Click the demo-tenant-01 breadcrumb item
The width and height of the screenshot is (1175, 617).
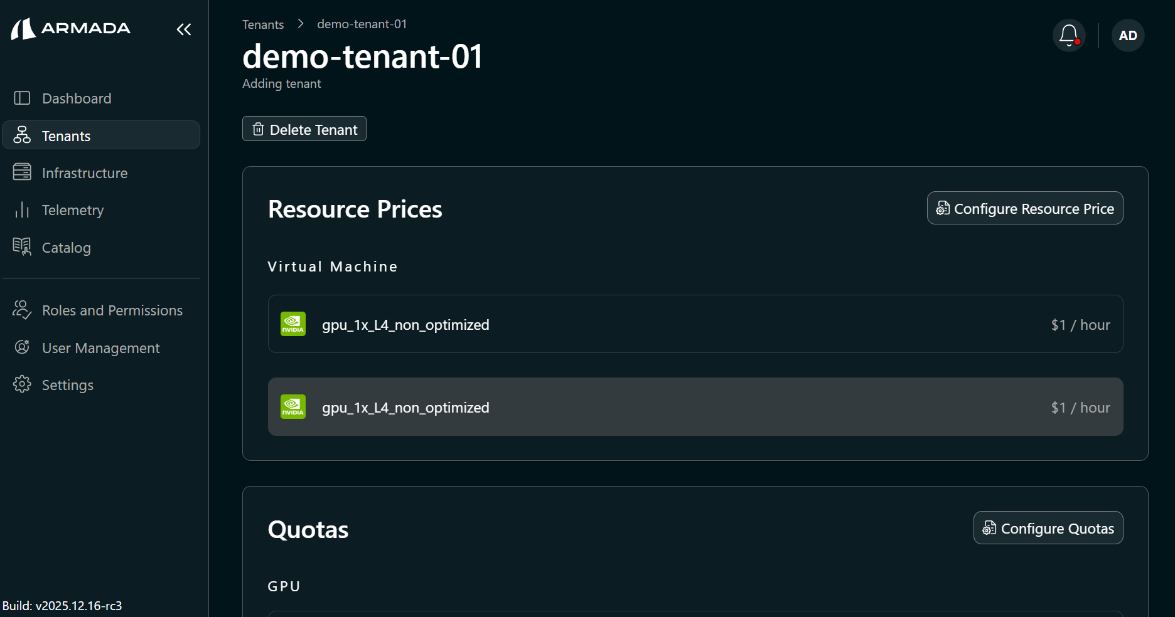pyautogui.click(x=362, y=24)
